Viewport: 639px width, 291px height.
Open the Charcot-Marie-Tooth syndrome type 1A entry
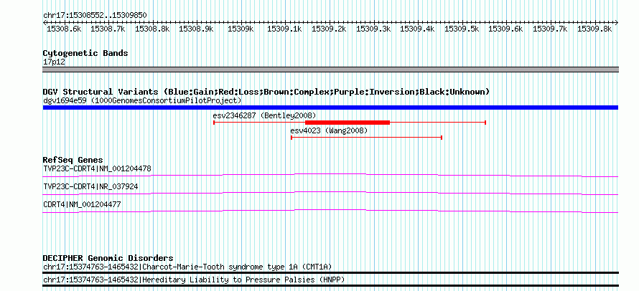[x=187, y=267]
